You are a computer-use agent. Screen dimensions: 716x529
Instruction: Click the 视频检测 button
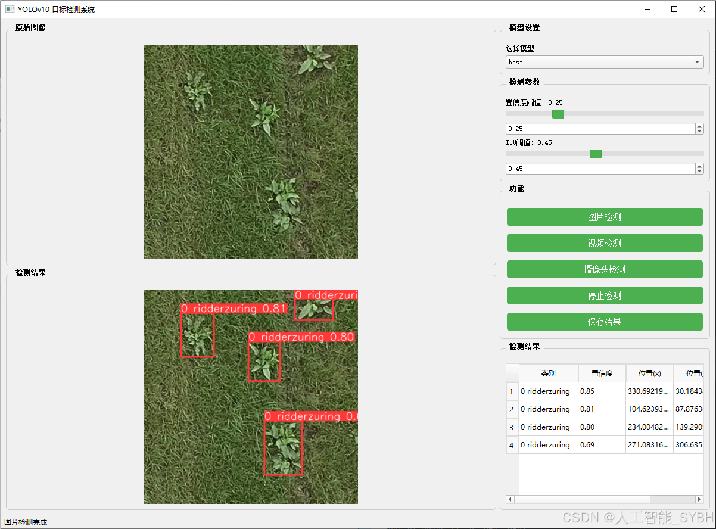[605, 243]
